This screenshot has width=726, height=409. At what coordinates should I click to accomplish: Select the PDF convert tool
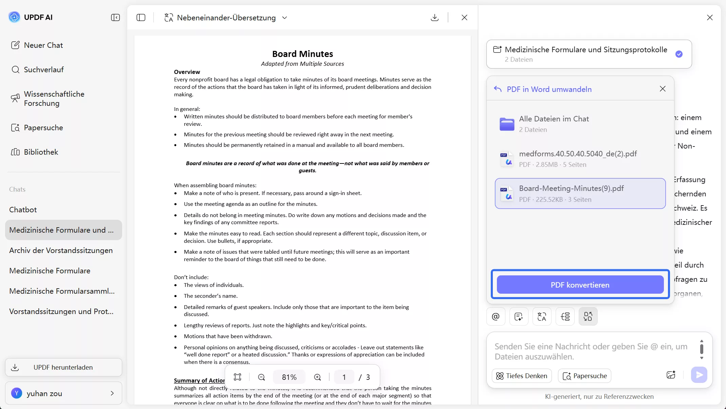(x=588, y=316)
